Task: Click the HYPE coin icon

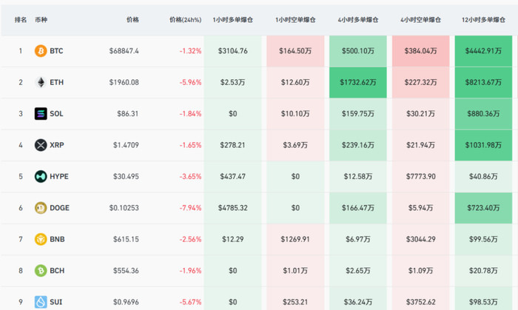Action: [40, 177]
